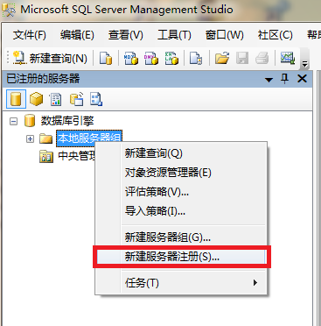Screen dimensions: 321x326
Task: Click the Analysis Services MDX Query icon
Action: pos(130,58)
